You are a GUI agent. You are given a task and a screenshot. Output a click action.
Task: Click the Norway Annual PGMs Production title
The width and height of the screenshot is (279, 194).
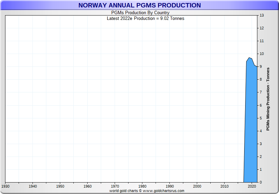139,5
